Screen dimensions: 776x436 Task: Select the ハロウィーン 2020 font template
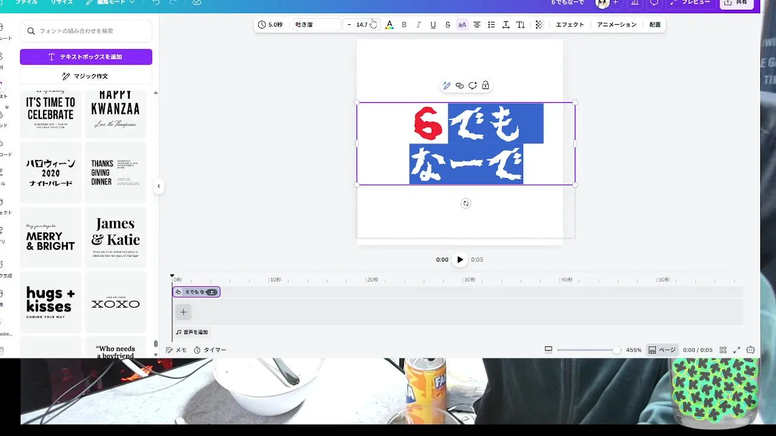pyautogui.click(x=51, y=173)
